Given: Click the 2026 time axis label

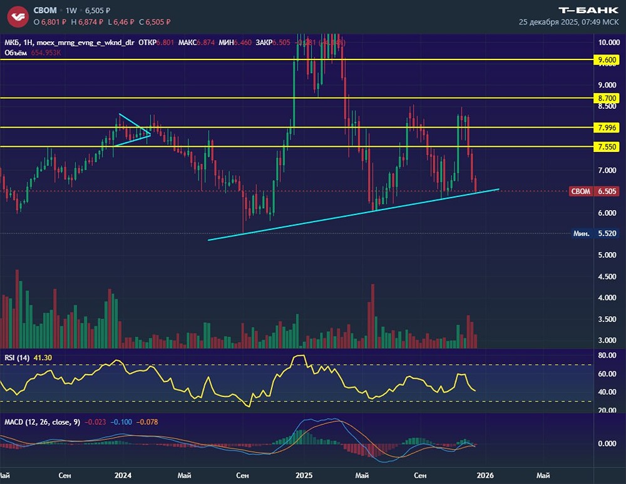Looking at the screenshot, I should (x=485, y=476).
